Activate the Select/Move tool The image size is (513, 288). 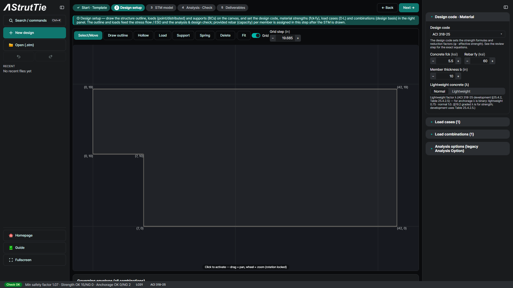pos(88,35)
